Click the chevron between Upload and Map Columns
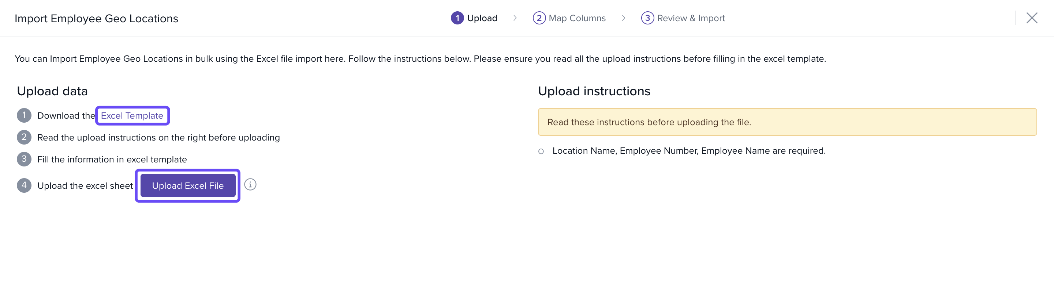This screenshot has height=284, width=1054. (x=515, y=18)
